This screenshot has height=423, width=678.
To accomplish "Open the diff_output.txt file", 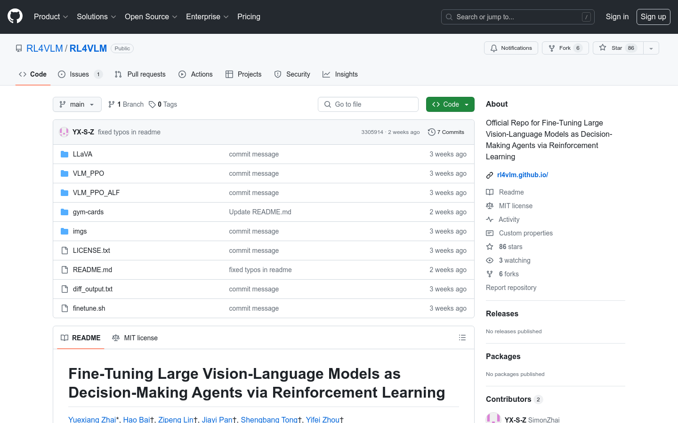I will (x=93, y=289).
